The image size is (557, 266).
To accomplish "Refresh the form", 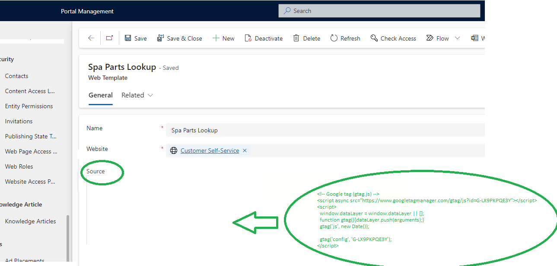I will tap(345, 38).
